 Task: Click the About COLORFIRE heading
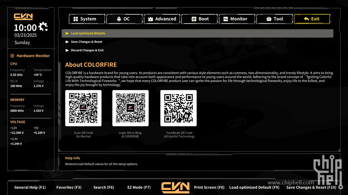tap(91, 64)
